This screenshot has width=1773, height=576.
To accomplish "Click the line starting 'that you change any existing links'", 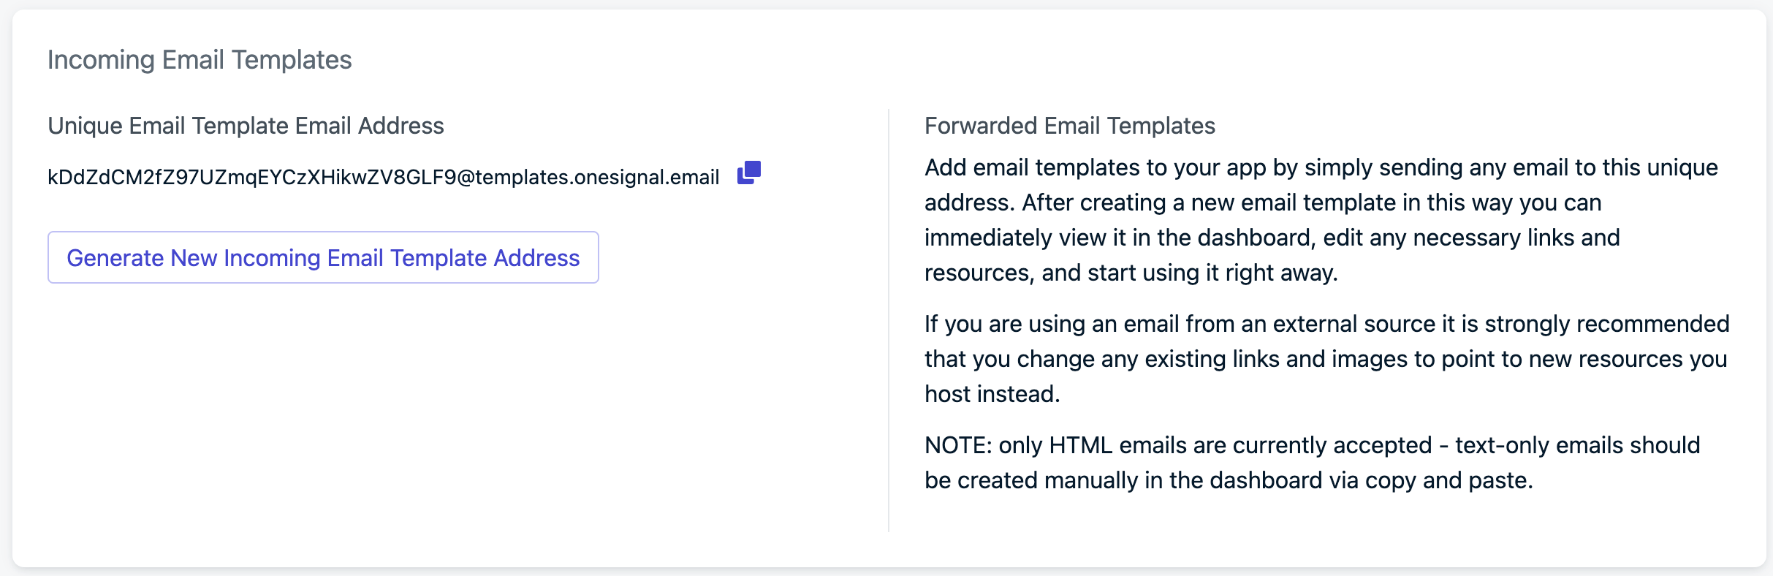I will point(1326,359).
